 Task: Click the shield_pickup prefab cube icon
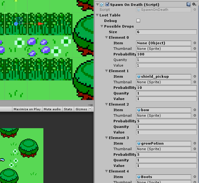[x=139, y=76]
